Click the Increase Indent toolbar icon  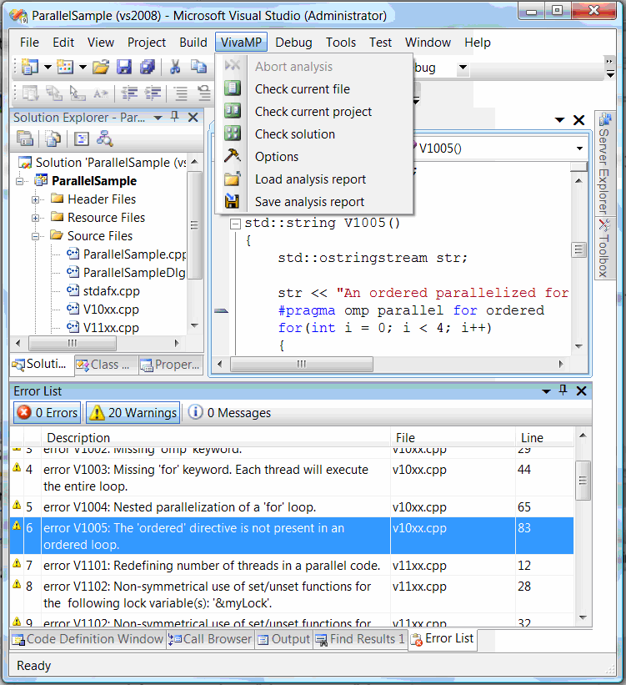pyautogui.click(x=153, y=93)
